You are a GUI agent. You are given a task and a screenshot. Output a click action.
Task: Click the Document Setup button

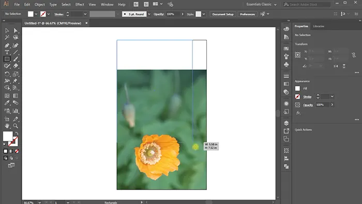coord(223,14)
